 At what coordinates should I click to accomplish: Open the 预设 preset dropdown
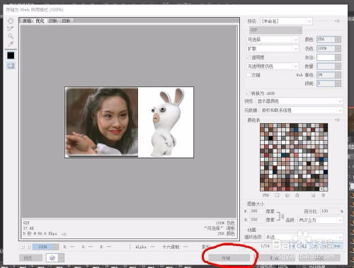[286, 21]
